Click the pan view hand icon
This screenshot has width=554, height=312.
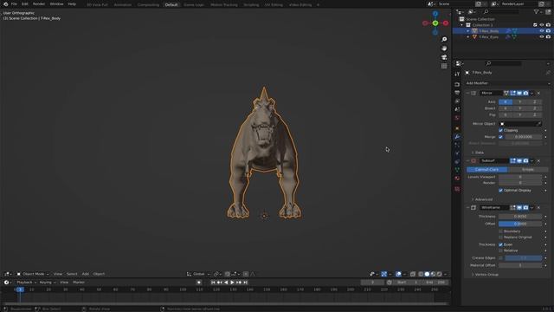pos(444,49)
